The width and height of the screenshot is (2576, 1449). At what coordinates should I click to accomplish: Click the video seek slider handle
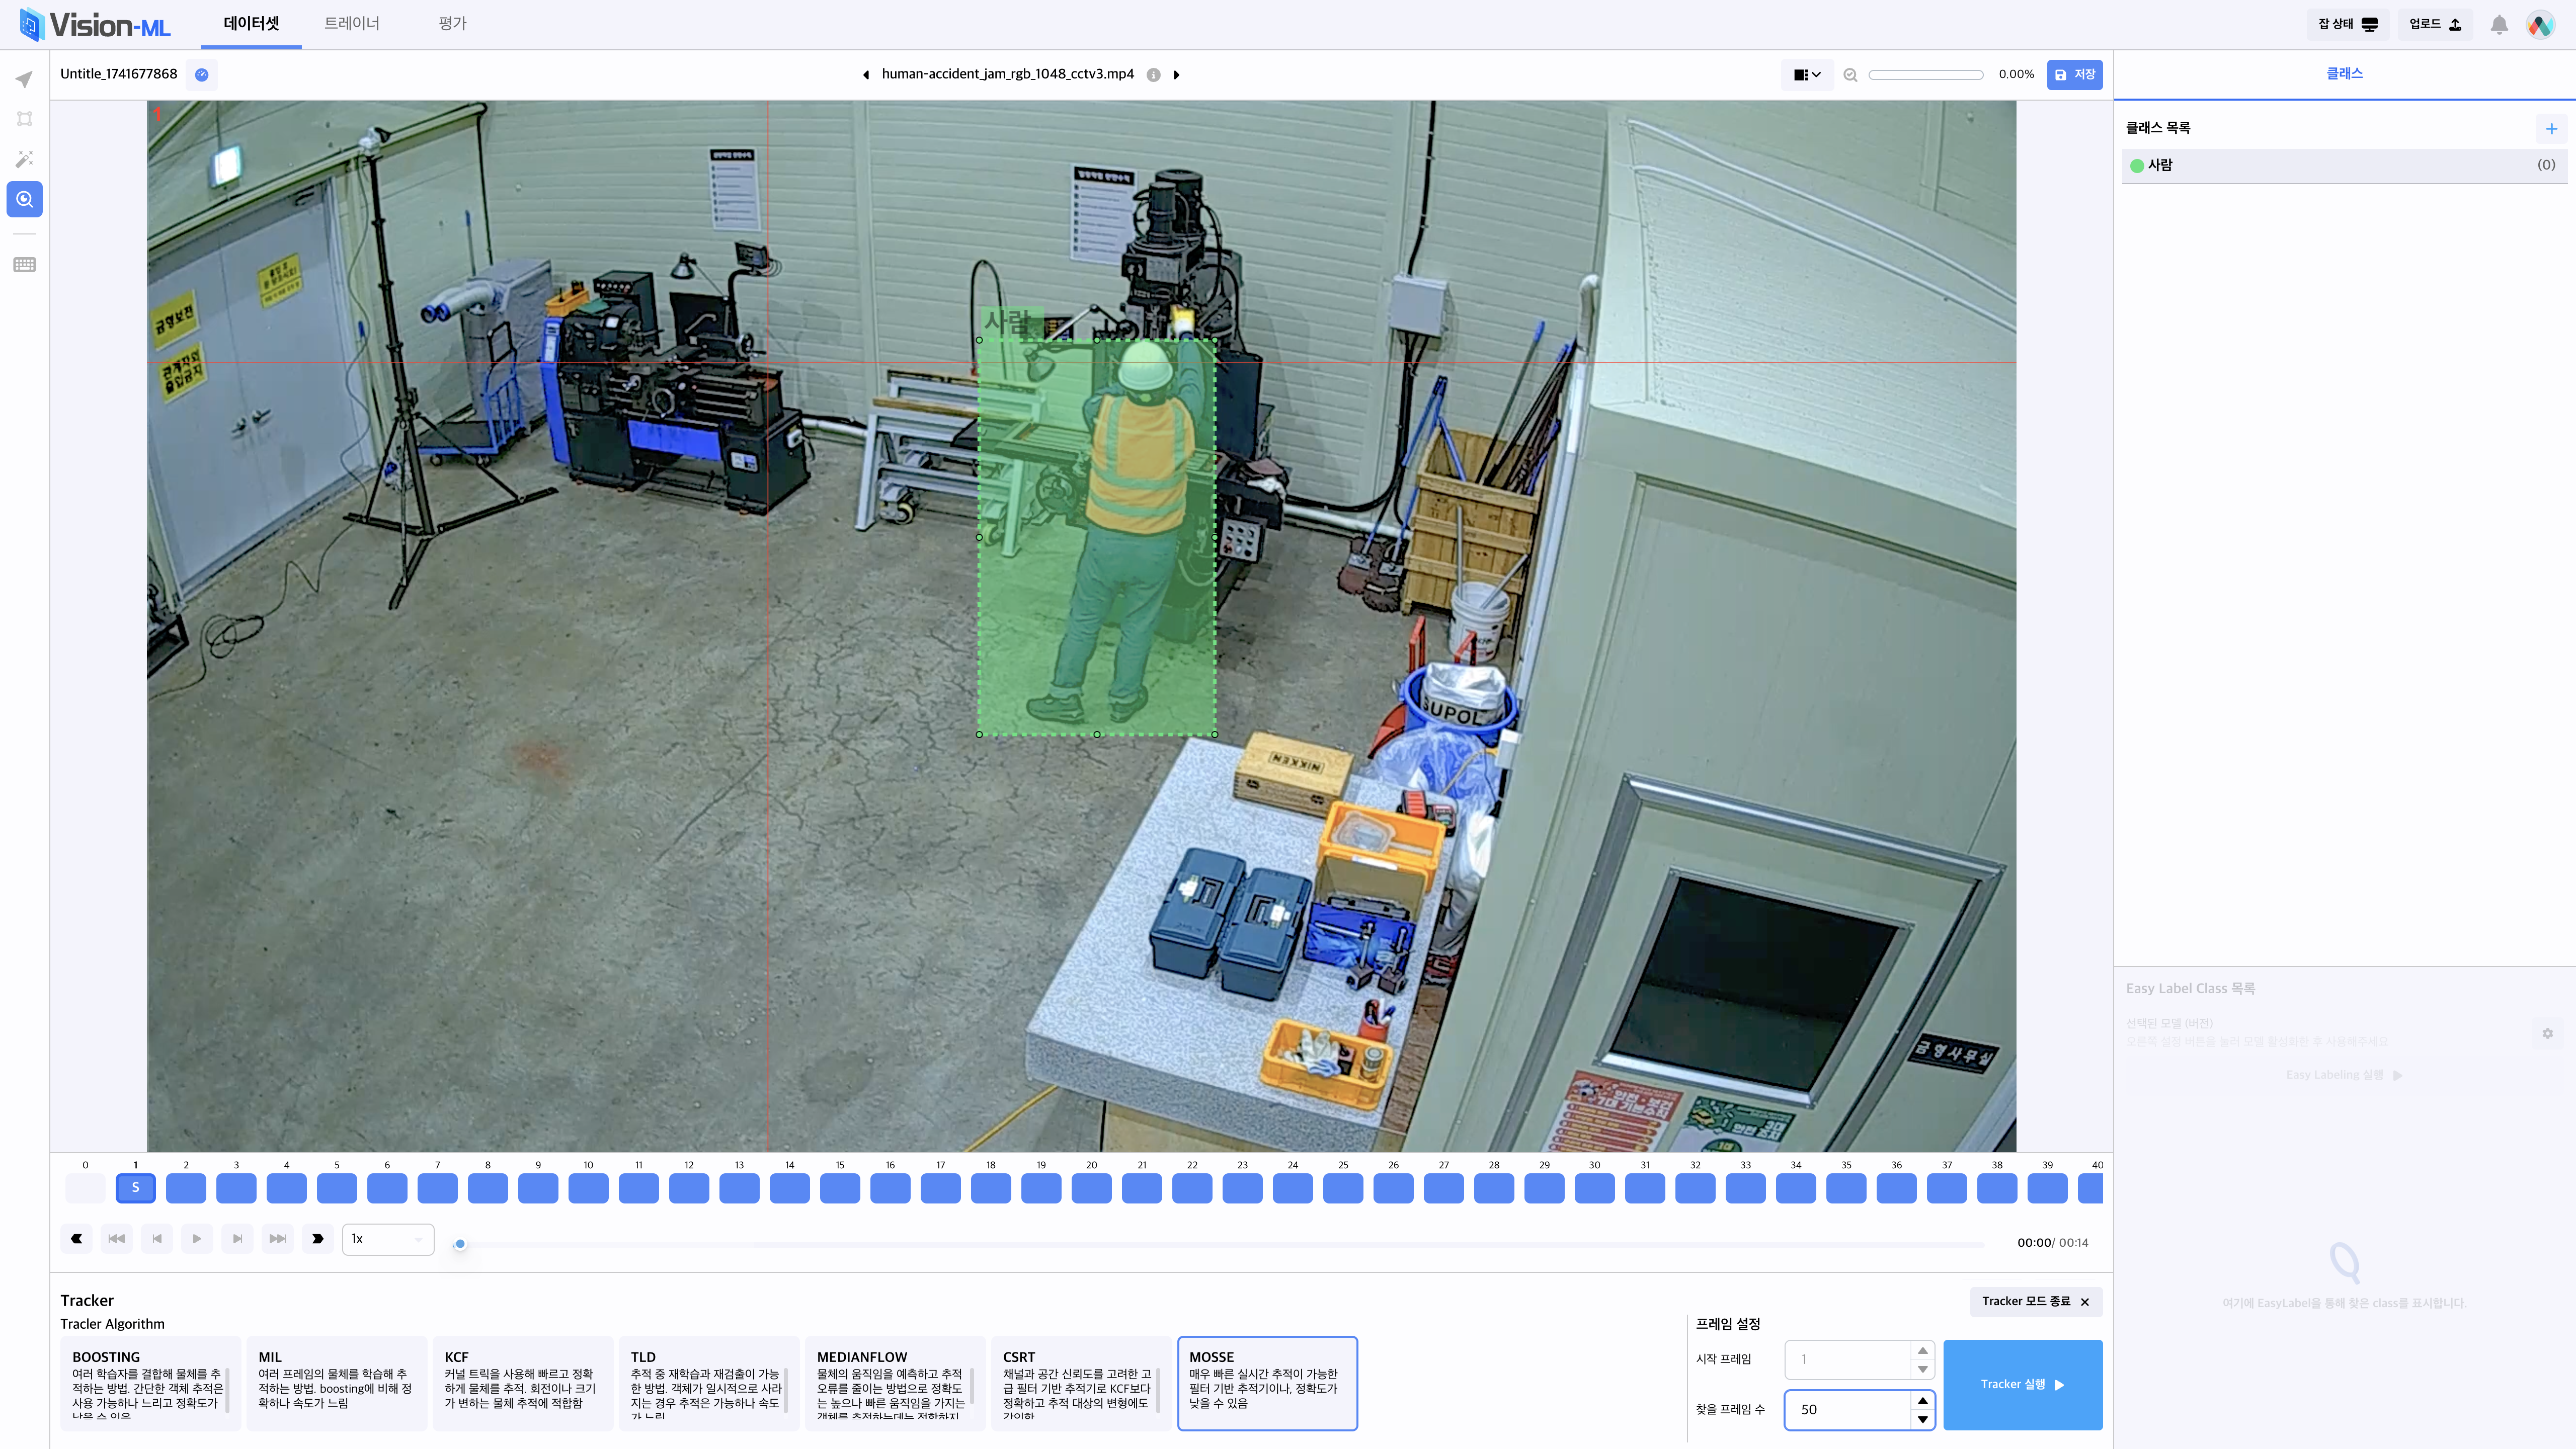(460, 1244)
